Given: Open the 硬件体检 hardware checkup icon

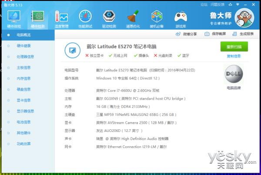Looking at the screenshot, I should (x=14, y=19).
